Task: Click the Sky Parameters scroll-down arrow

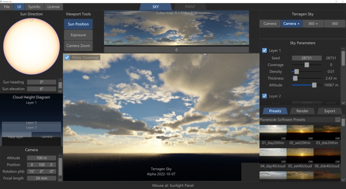Action: tap(343, 103)
